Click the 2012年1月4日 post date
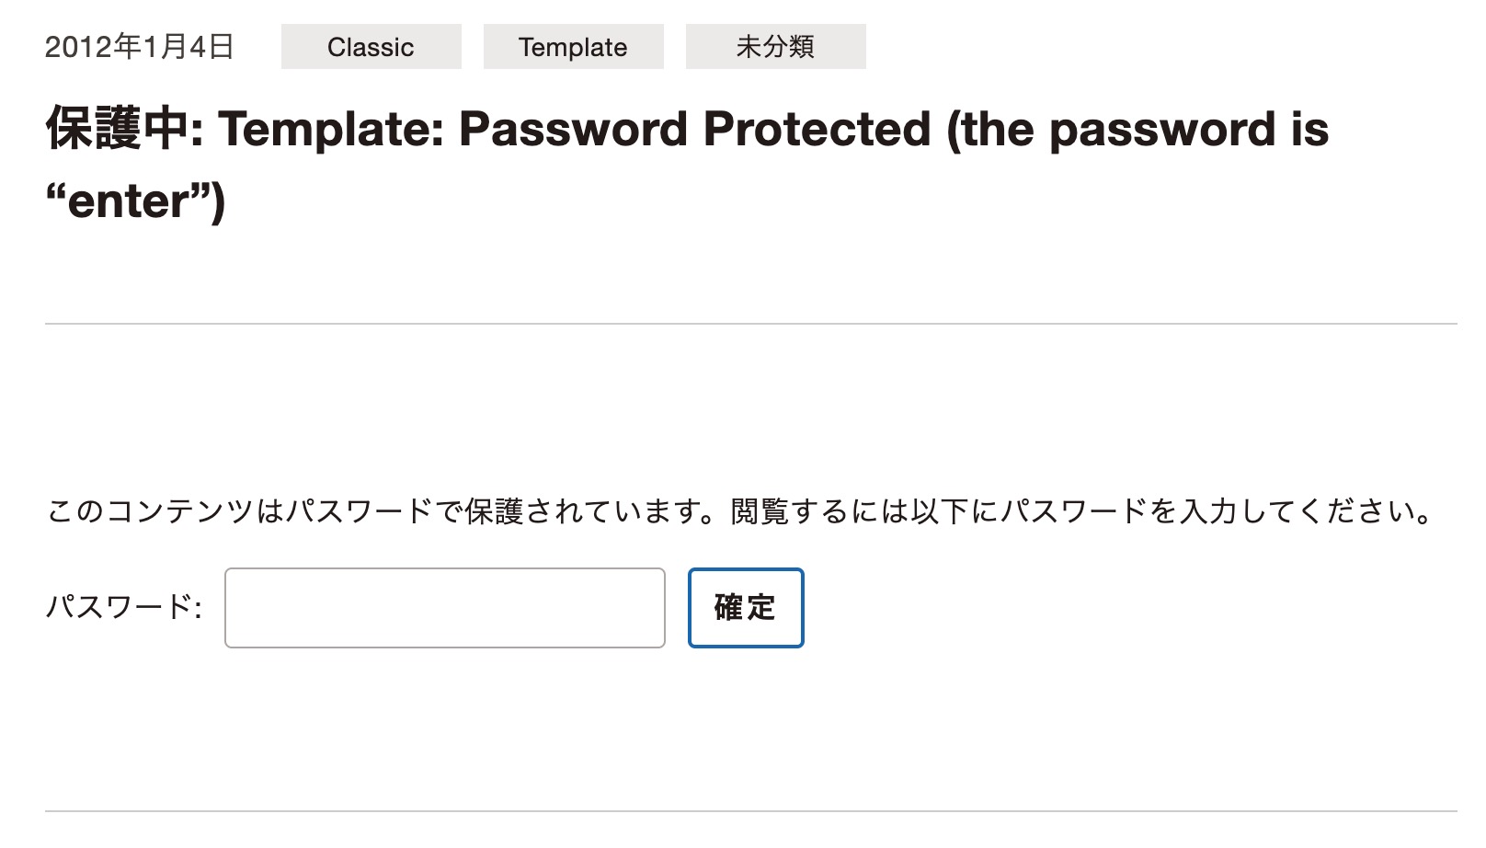Screen dimensions: 1486x848 [139, 47]
